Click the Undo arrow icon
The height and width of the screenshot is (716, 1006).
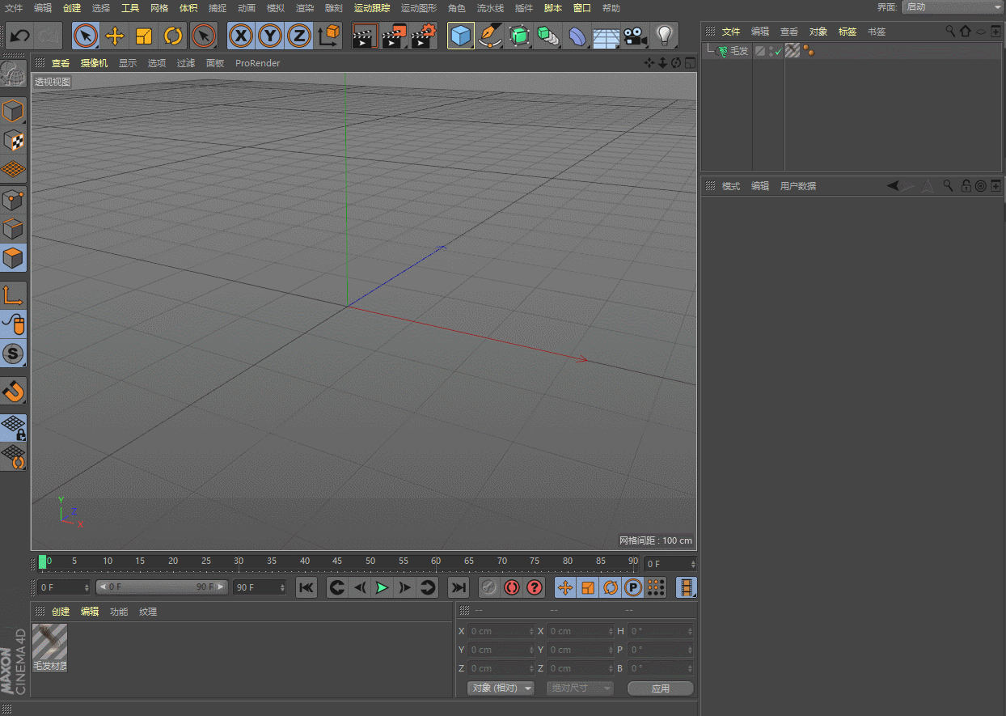click(x=20, y=36)
